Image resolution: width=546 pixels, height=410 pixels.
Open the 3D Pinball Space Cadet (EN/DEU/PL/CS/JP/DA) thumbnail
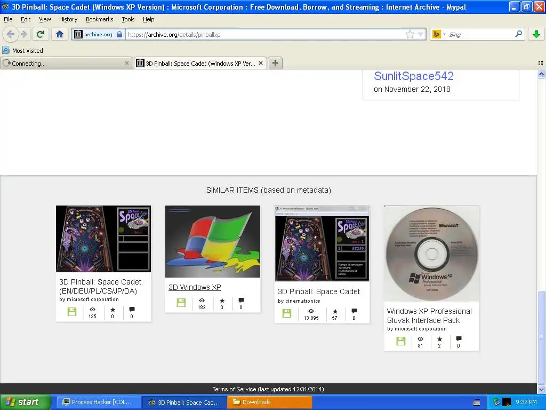[x=103, y=239]
